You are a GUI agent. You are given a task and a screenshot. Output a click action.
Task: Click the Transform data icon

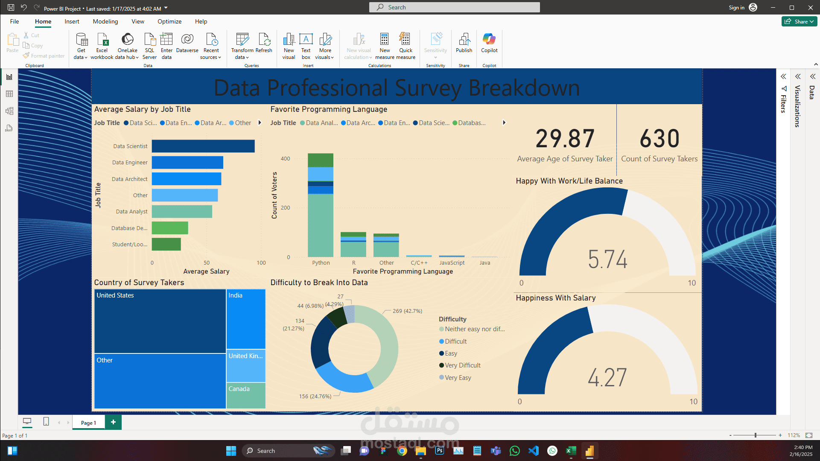[242, 39]
